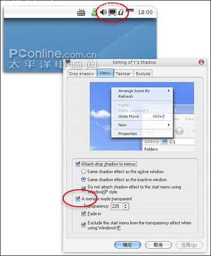
Task: Click the volume speaker tray icon
Action: 103,12
